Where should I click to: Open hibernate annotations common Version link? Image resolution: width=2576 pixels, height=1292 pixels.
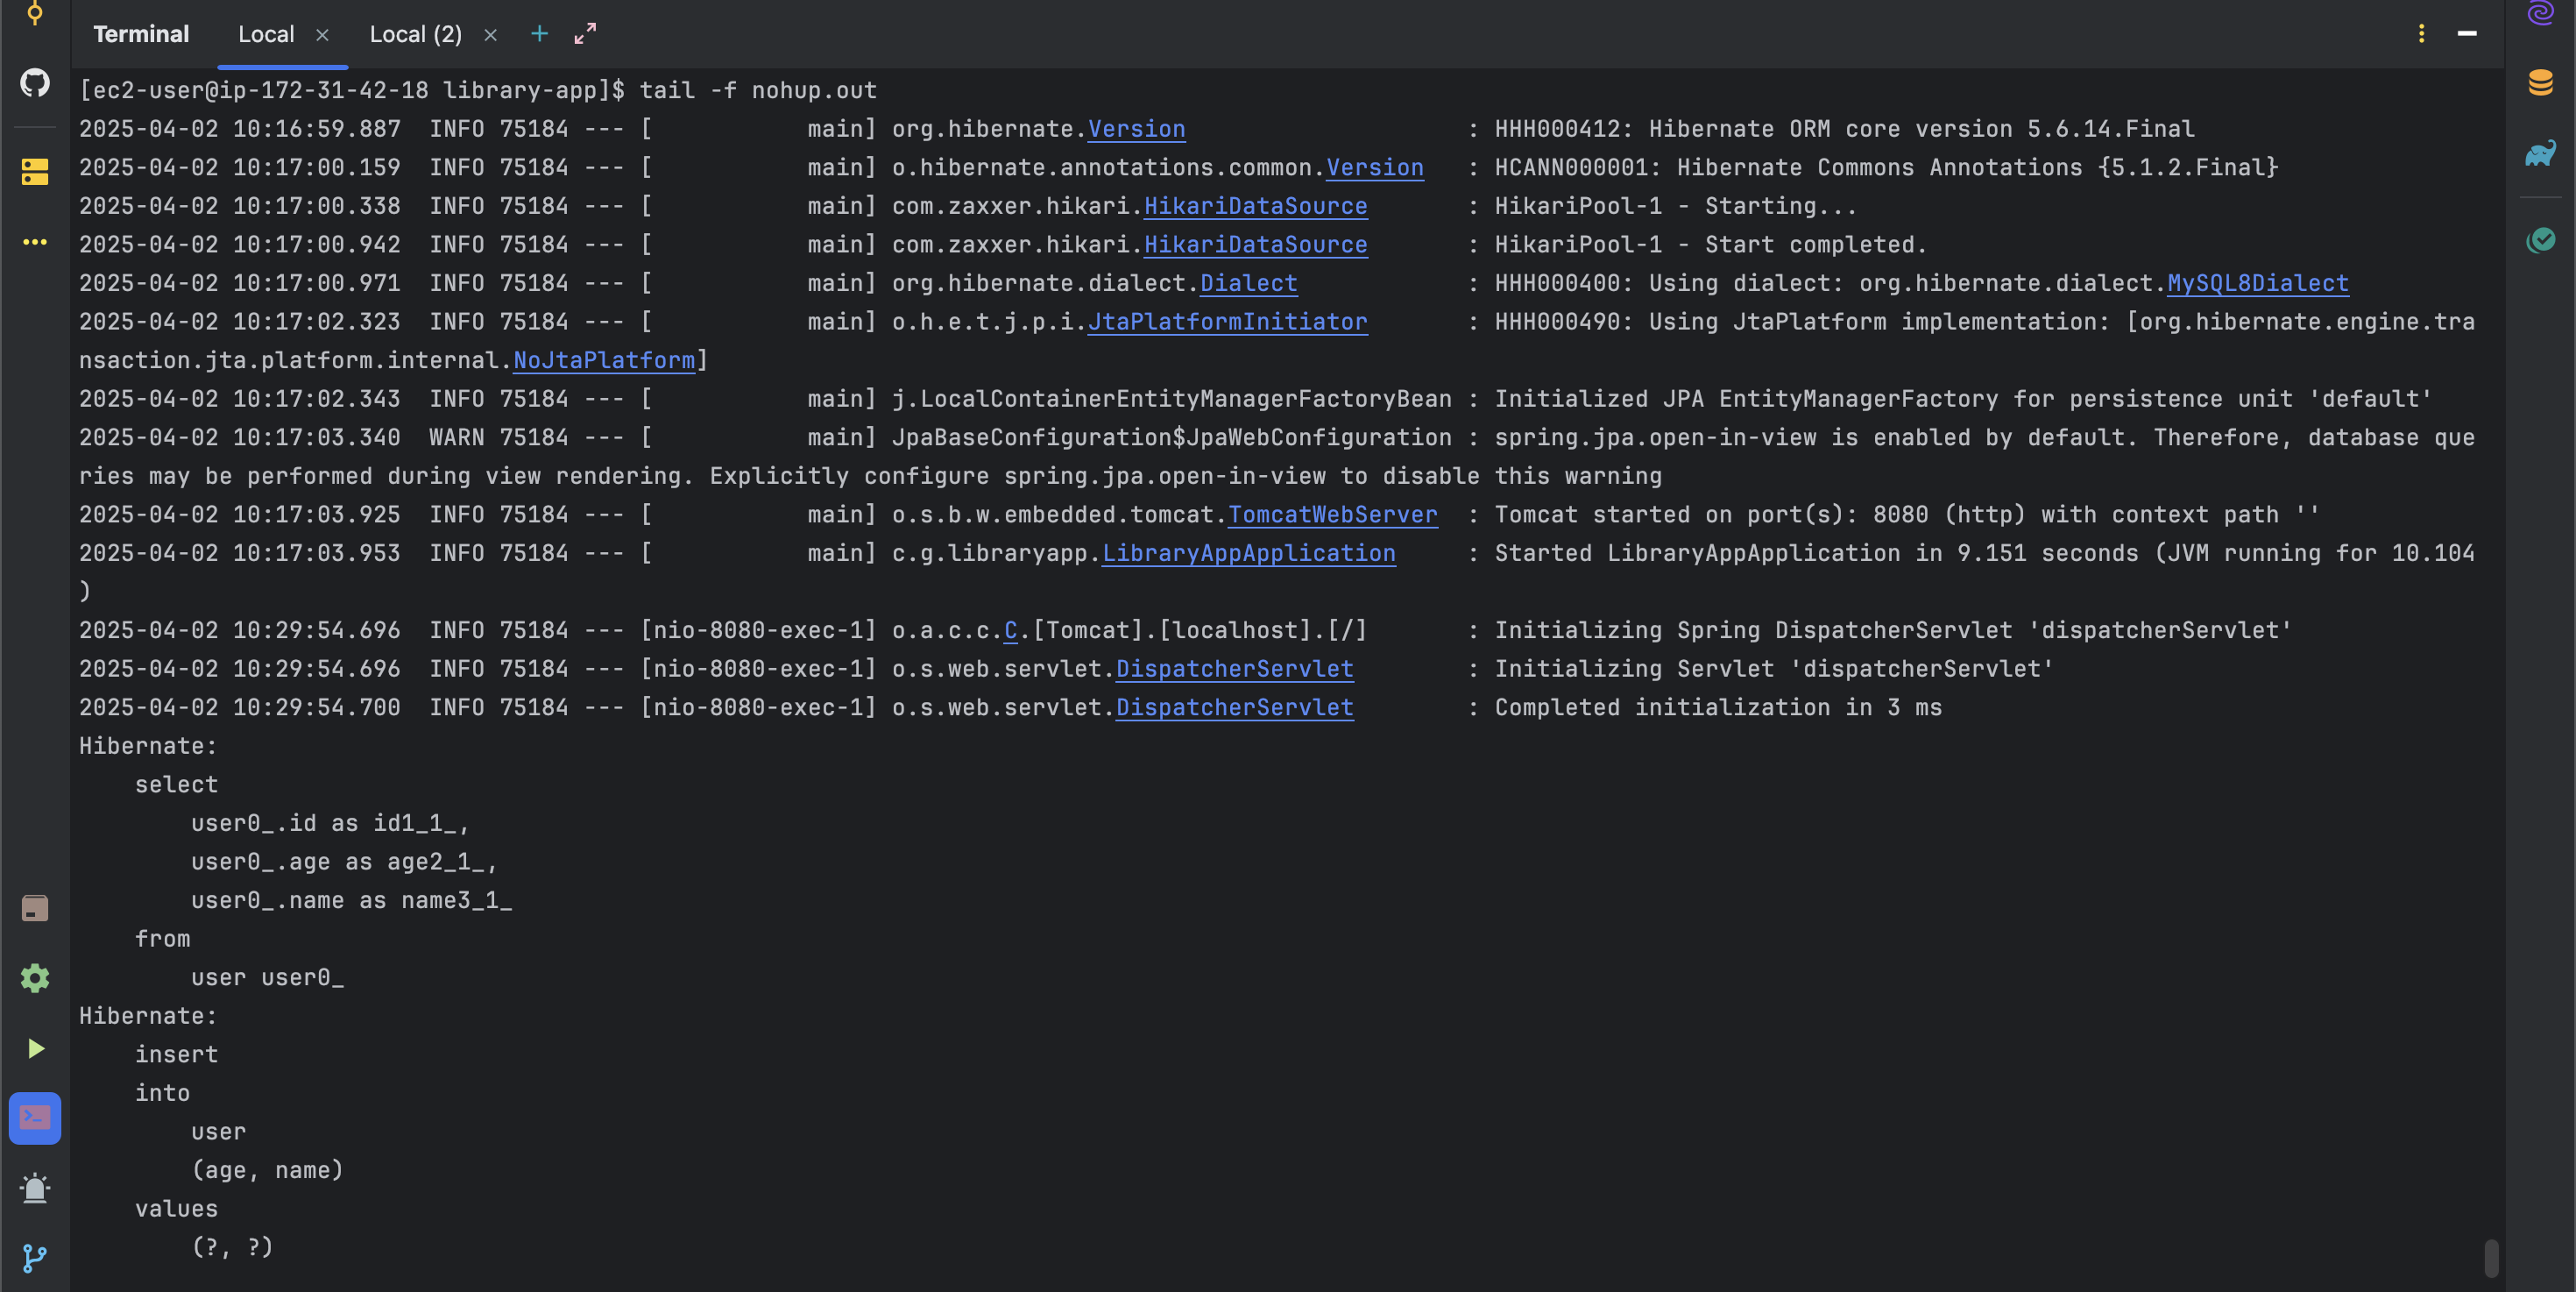click(1374, 168)
